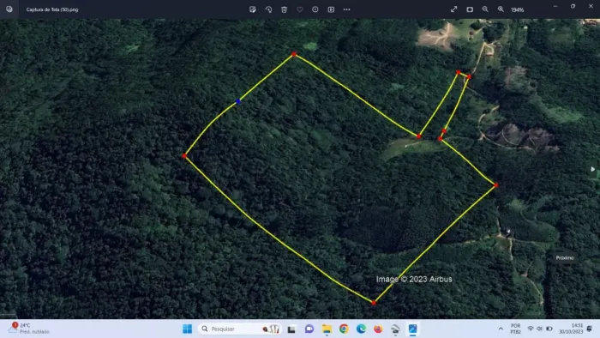Zoom out using the minus magnifier
Viewport: 600px width, 338px height.
pyautogui.click(x=485, y=9)
